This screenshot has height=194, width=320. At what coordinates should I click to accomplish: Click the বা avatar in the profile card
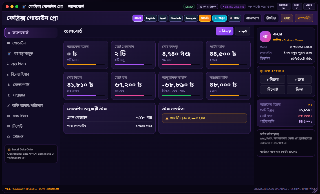point(265,37)
